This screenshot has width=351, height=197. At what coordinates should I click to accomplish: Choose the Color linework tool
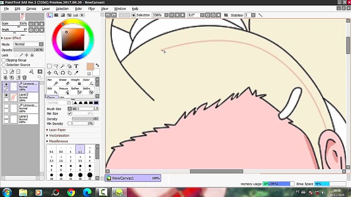88,82
